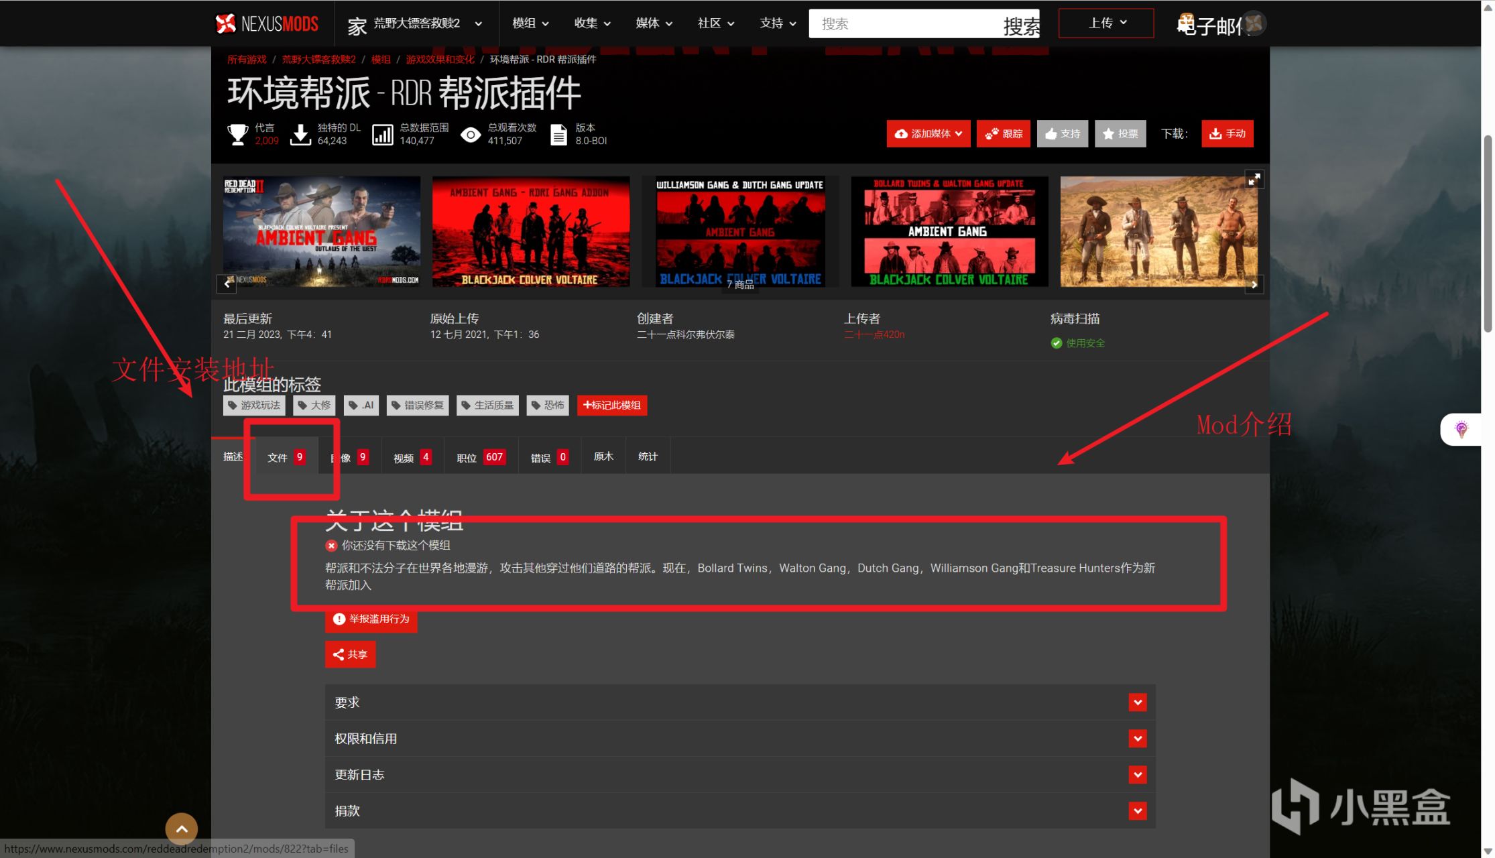Click the 举报滥用行为 report button
Screen dimensions: 1495x858
tap(371, 619)
